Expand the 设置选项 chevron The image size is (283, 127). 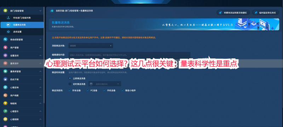click(40, 56)
